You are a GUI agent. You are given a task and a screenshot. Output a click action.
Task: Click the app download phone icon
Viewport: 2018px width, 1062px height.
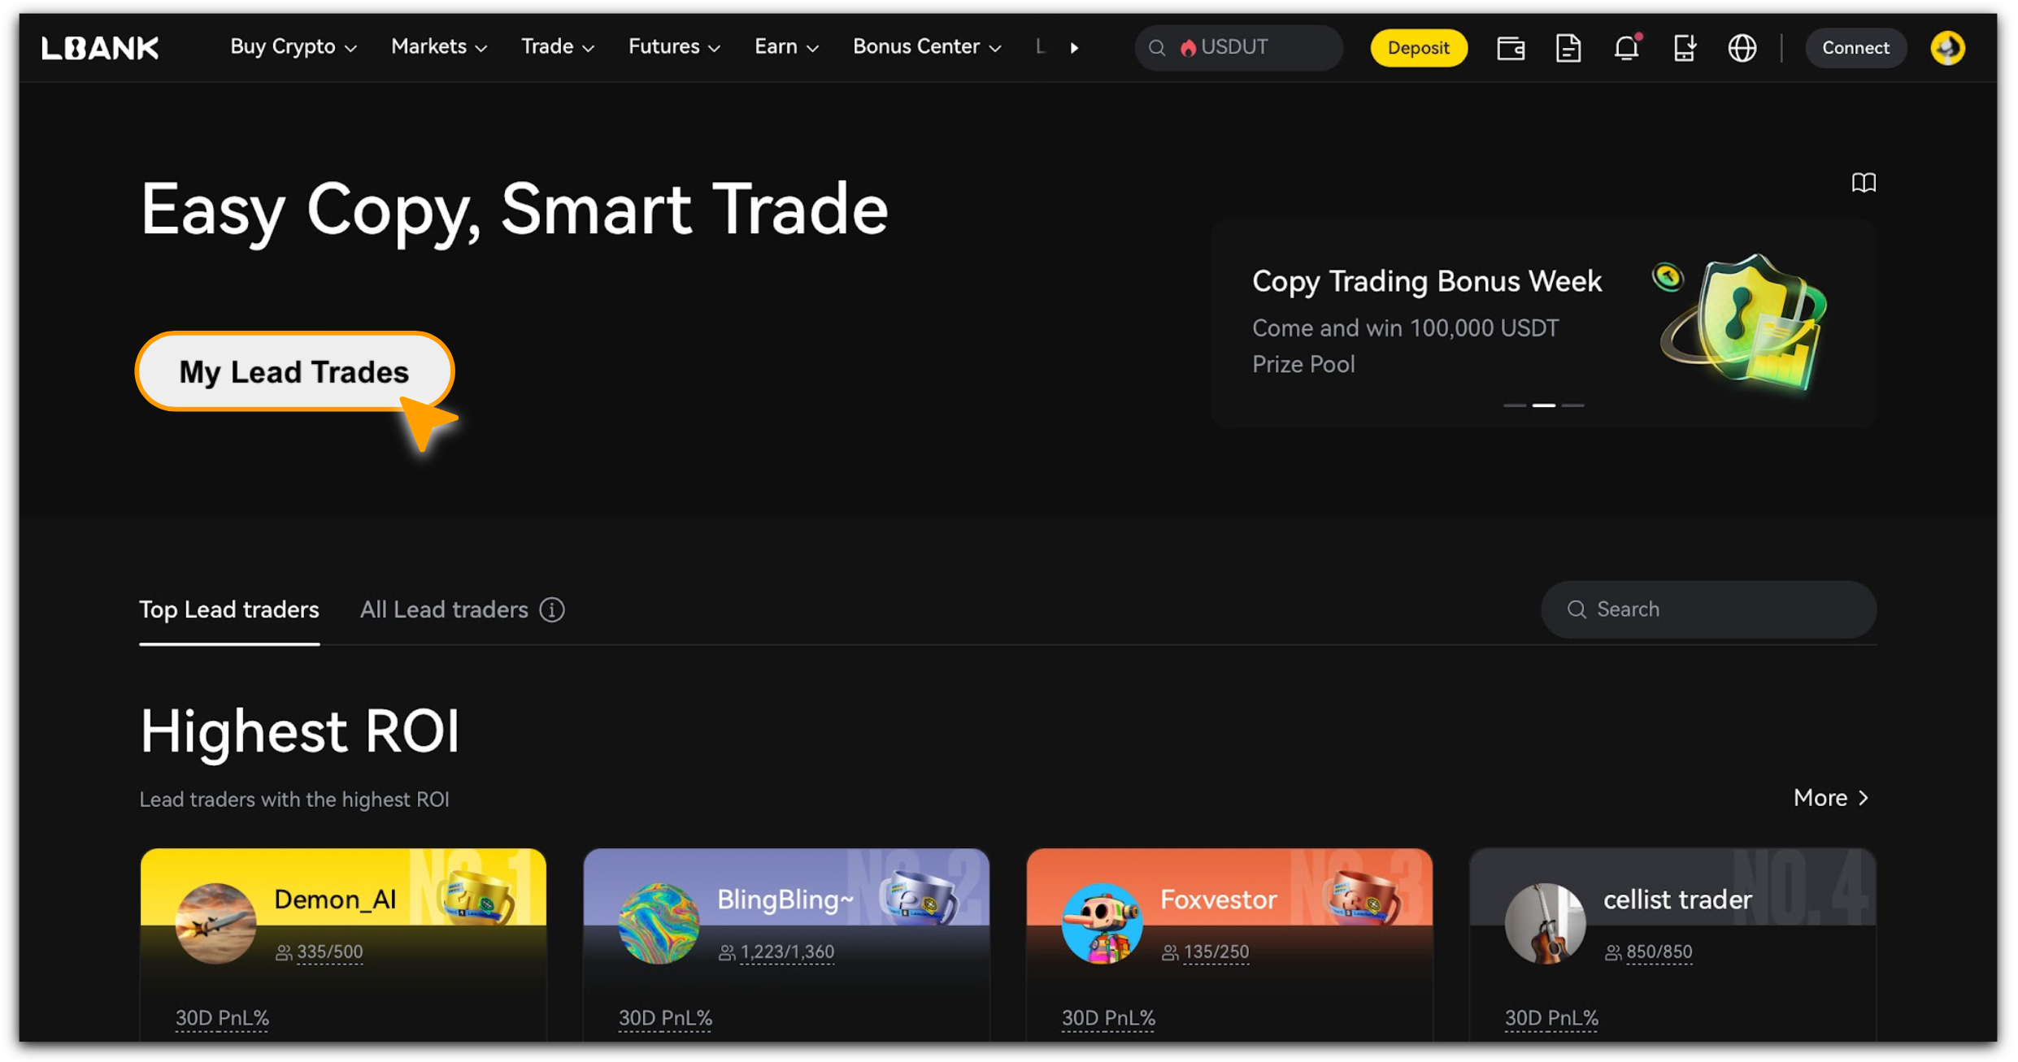pos(1684,48)
